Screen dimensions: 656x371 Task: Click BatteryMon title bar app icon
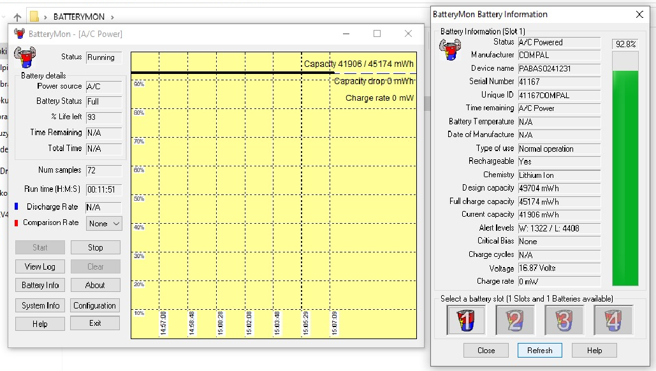pyautogui.click(x=19, y=33)
